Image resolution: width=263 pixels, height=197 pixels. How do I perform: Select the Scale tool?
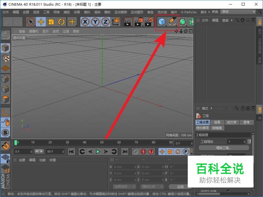51,22
